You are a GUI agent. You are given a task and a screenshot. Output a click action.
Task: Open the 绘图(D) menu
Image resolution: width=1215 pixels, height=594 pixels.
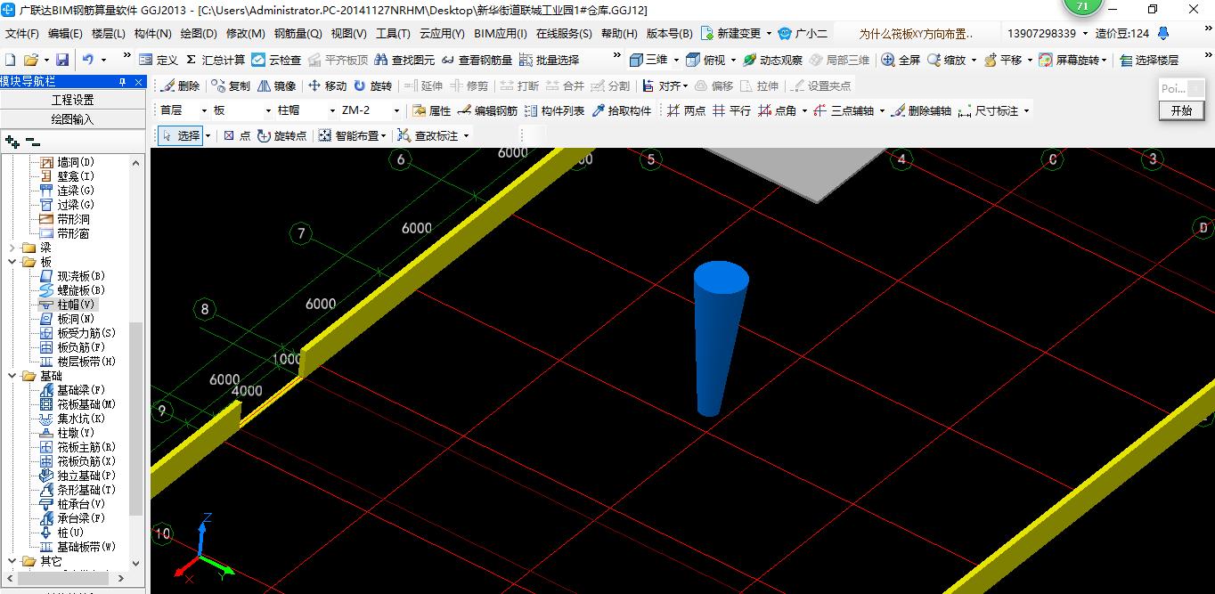199,34
